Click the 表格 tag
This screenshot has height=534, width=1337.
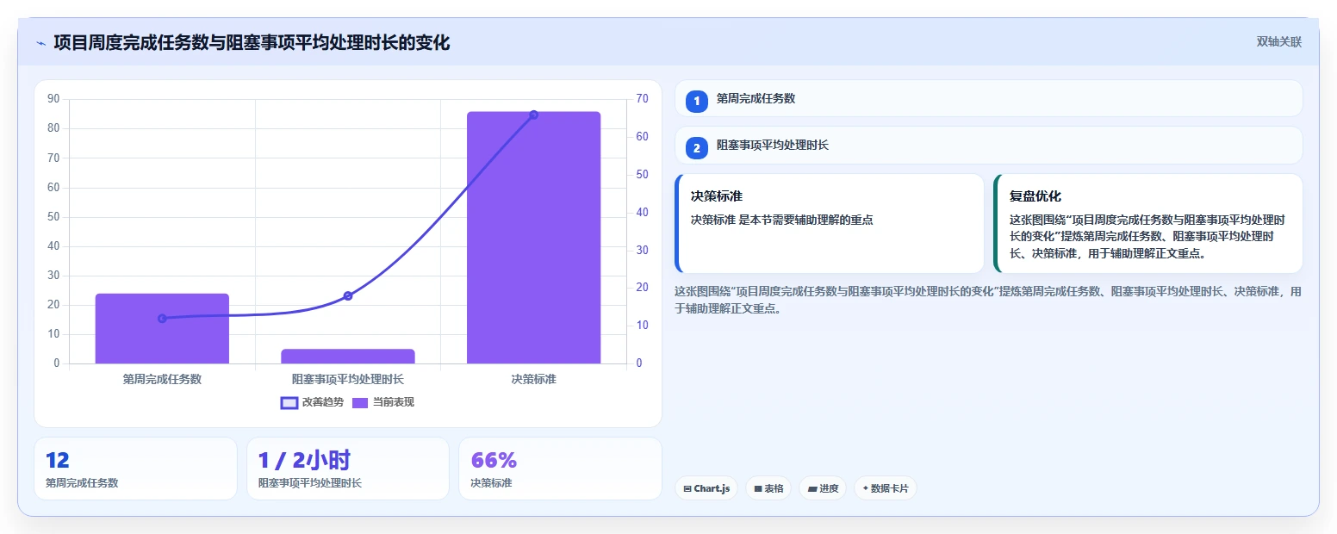point(768,488)
